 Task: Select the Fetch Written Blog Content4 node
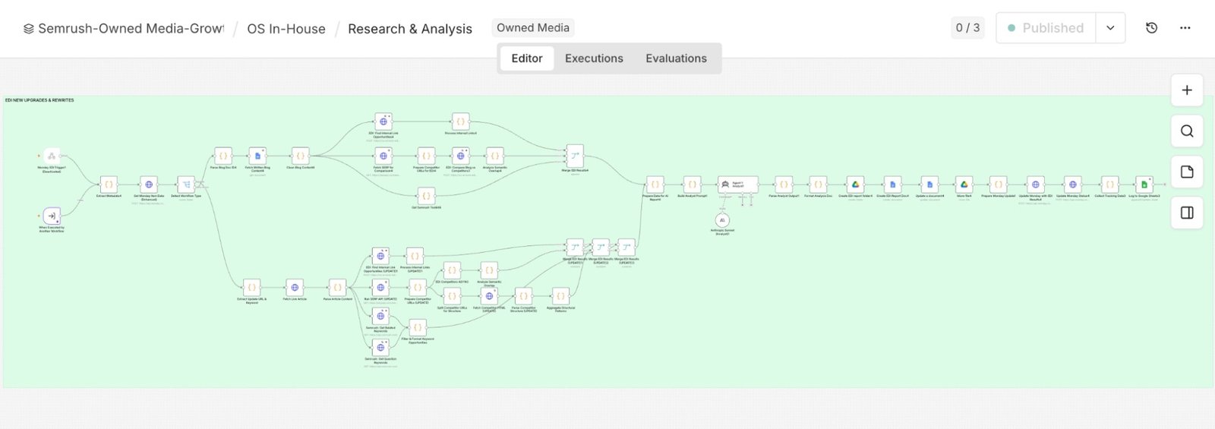(257, 156)
